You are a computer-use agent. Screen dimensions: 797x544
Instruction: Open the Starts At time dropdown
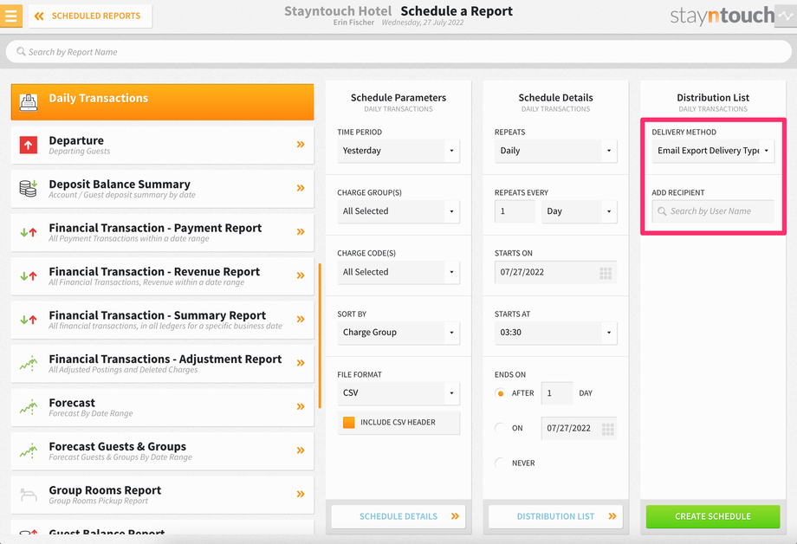tap(555, 333)
